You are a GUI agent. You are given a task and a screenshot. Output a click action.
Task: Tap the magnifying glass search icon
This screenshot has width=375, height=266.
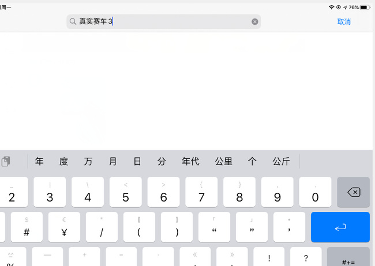click(73, 21)
